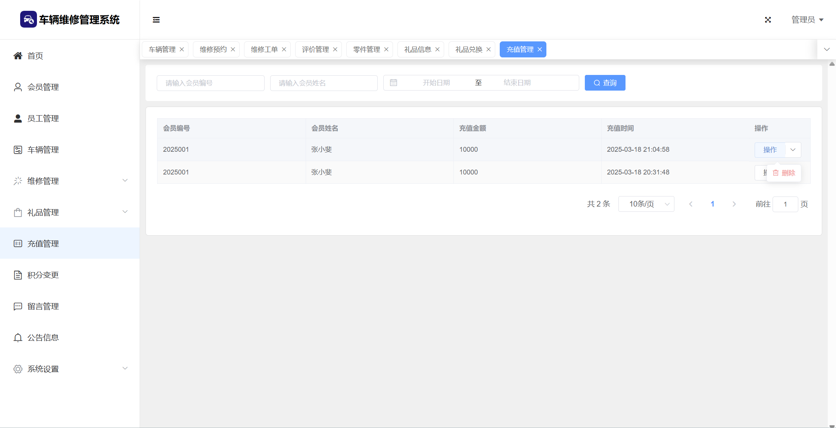The height and width of the screenshot is (428, 836).
Task: Click the 查询 search button
Action: [x=605, y=83]
